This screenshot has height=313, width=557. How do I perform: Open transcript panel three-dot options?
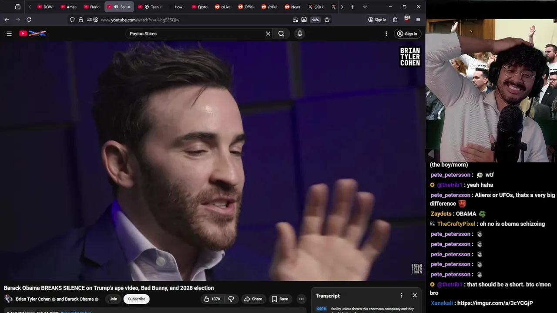401,296
